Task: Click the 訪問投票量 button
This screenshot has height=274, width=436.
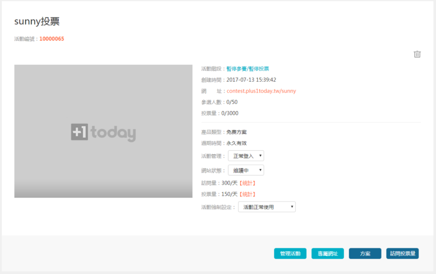Action: (x=402, y=253)
